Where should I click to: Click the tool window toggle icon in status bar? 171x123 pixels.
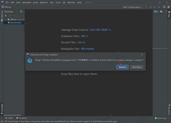[2, 121]
